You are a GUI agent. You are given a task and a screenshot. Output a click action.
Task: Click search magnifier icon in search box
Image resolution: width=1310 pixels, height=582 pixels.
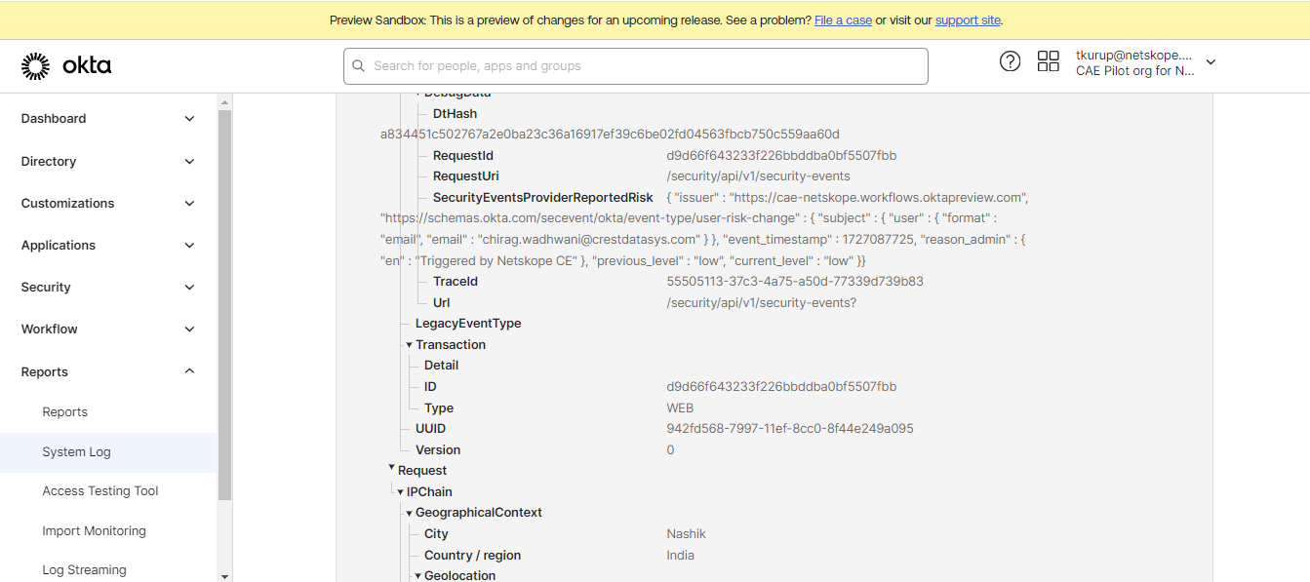(359, 66)
